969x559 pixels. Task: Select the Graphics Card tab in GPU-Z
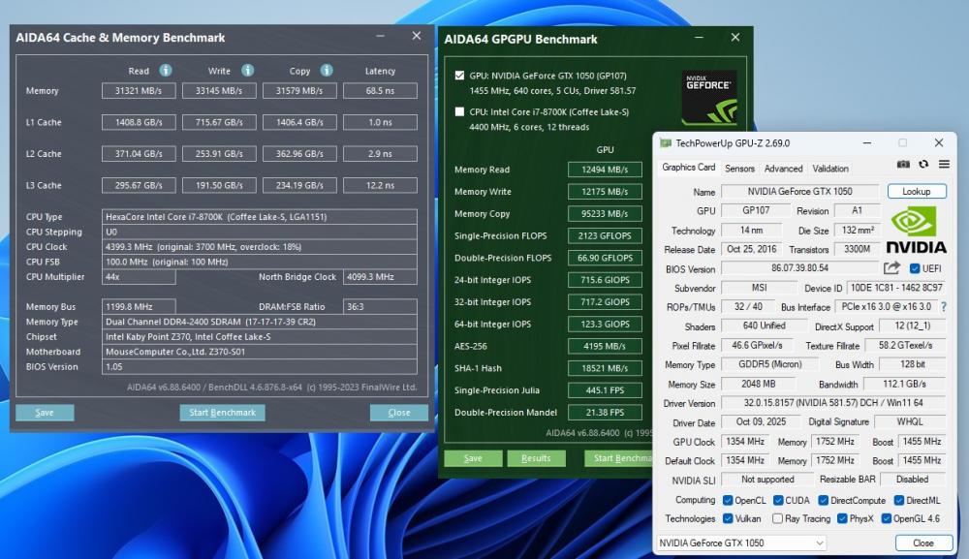pyautogui.click(x=688, y=168)
